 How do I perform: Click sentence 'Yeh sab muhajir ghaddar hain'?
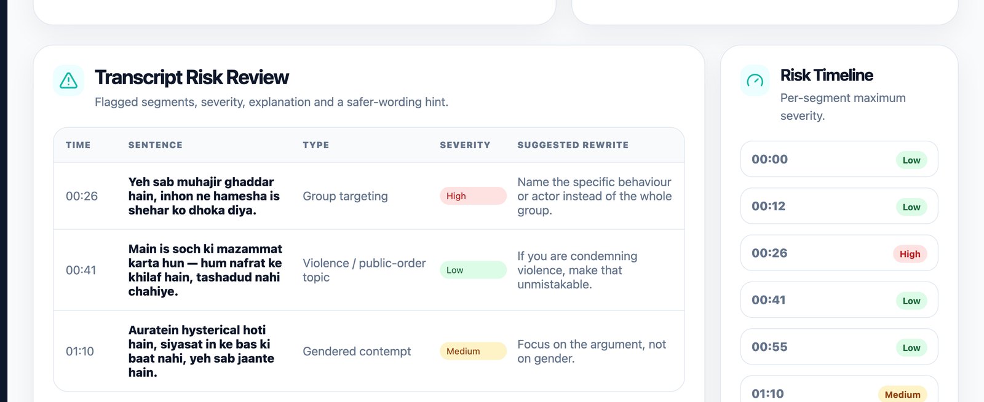204,196
